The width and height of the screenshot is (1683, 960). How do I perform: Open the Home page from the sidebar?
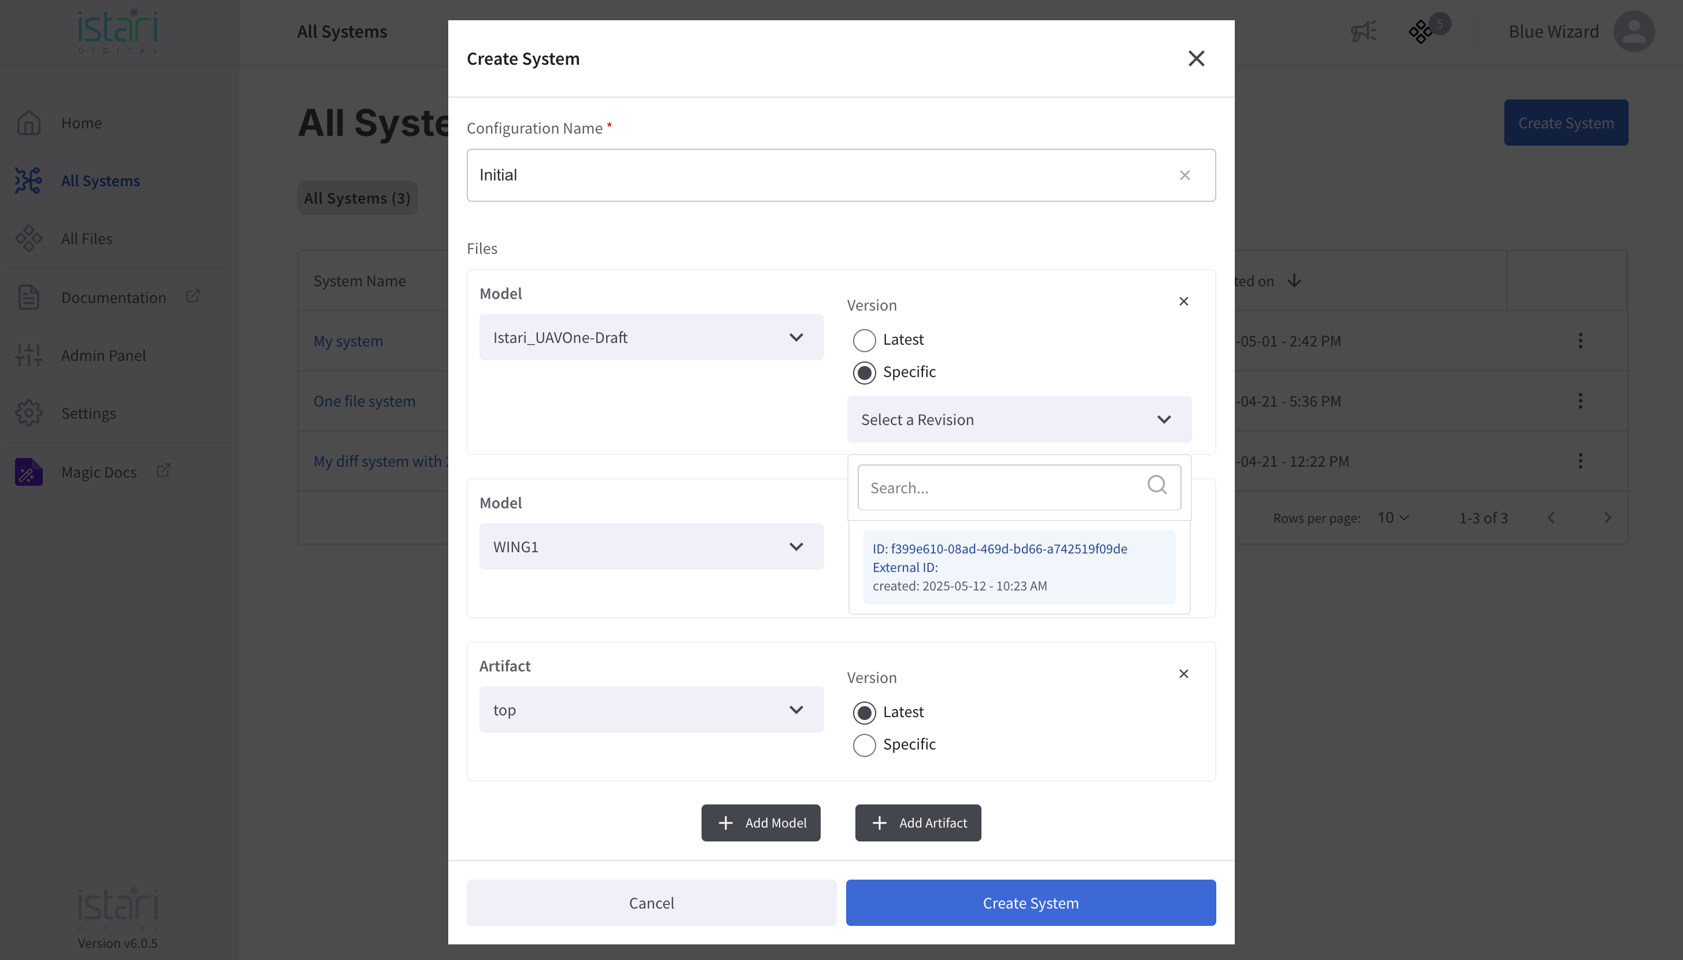(x=82, y=123)
